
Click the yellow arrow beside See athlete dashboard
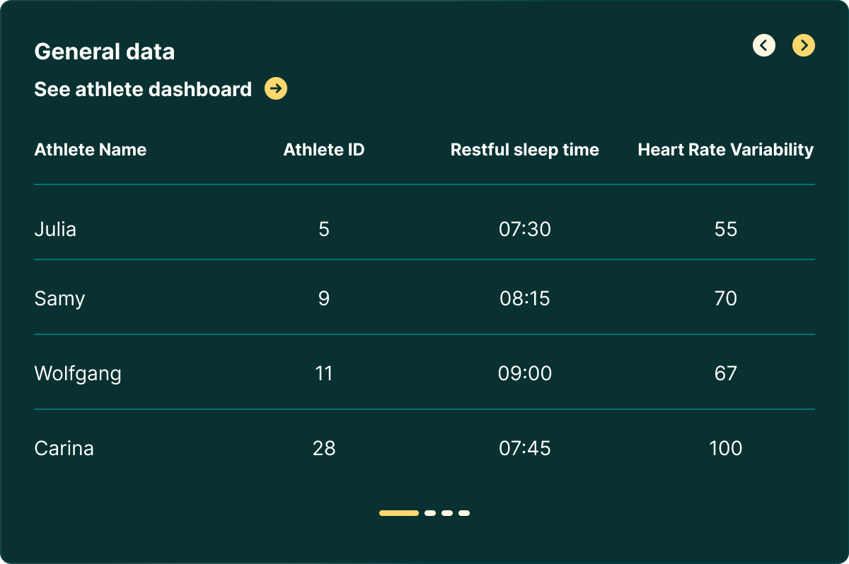[275, 89]
